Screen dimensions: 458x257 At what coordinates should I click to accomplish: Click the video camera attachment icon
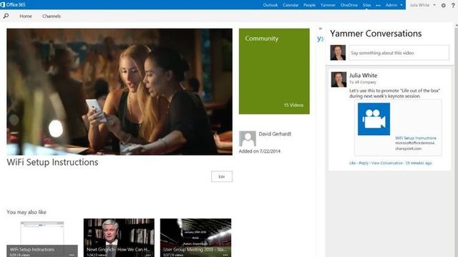[x=374, y=119]
